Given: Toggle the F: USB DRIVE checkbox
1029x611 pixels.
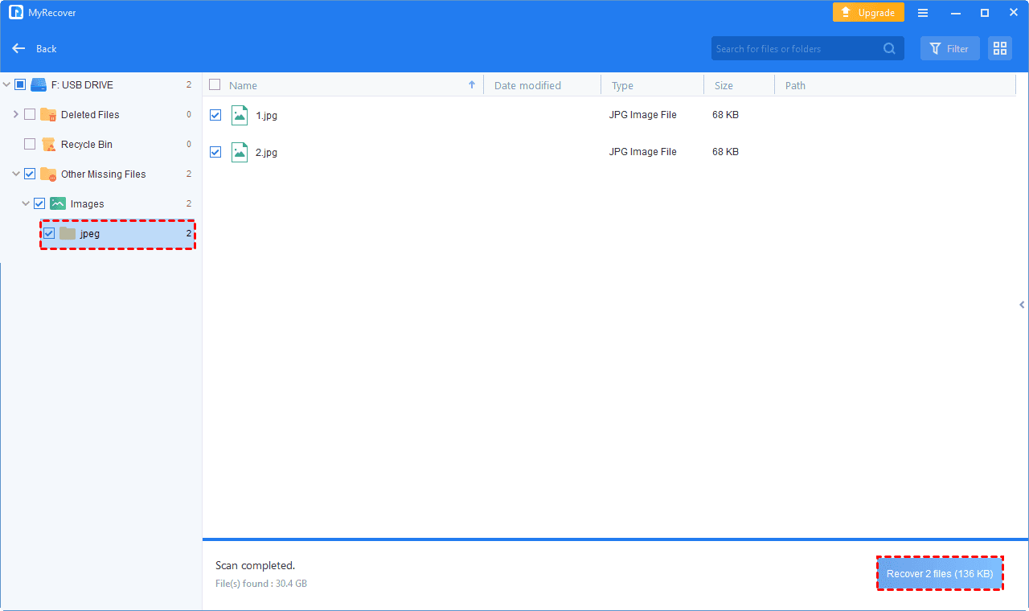Looking at the screenshot, I should coord(20,84).
